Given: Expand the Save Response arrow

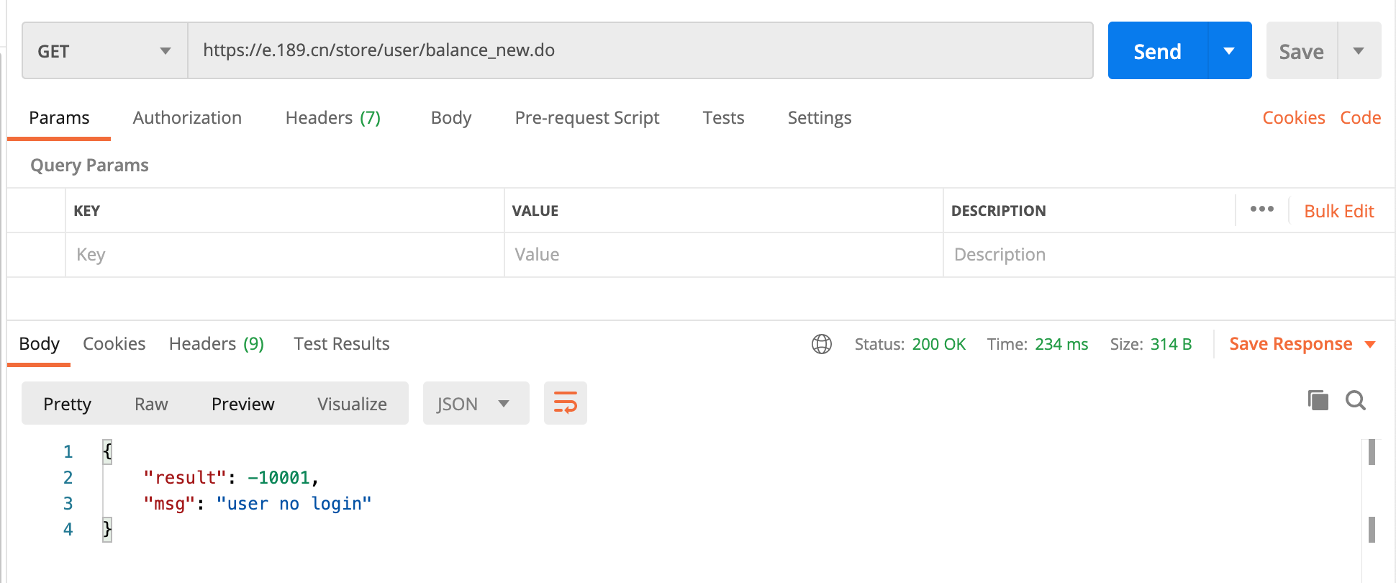Looking at the screenshot, I should pos(1370,345).
